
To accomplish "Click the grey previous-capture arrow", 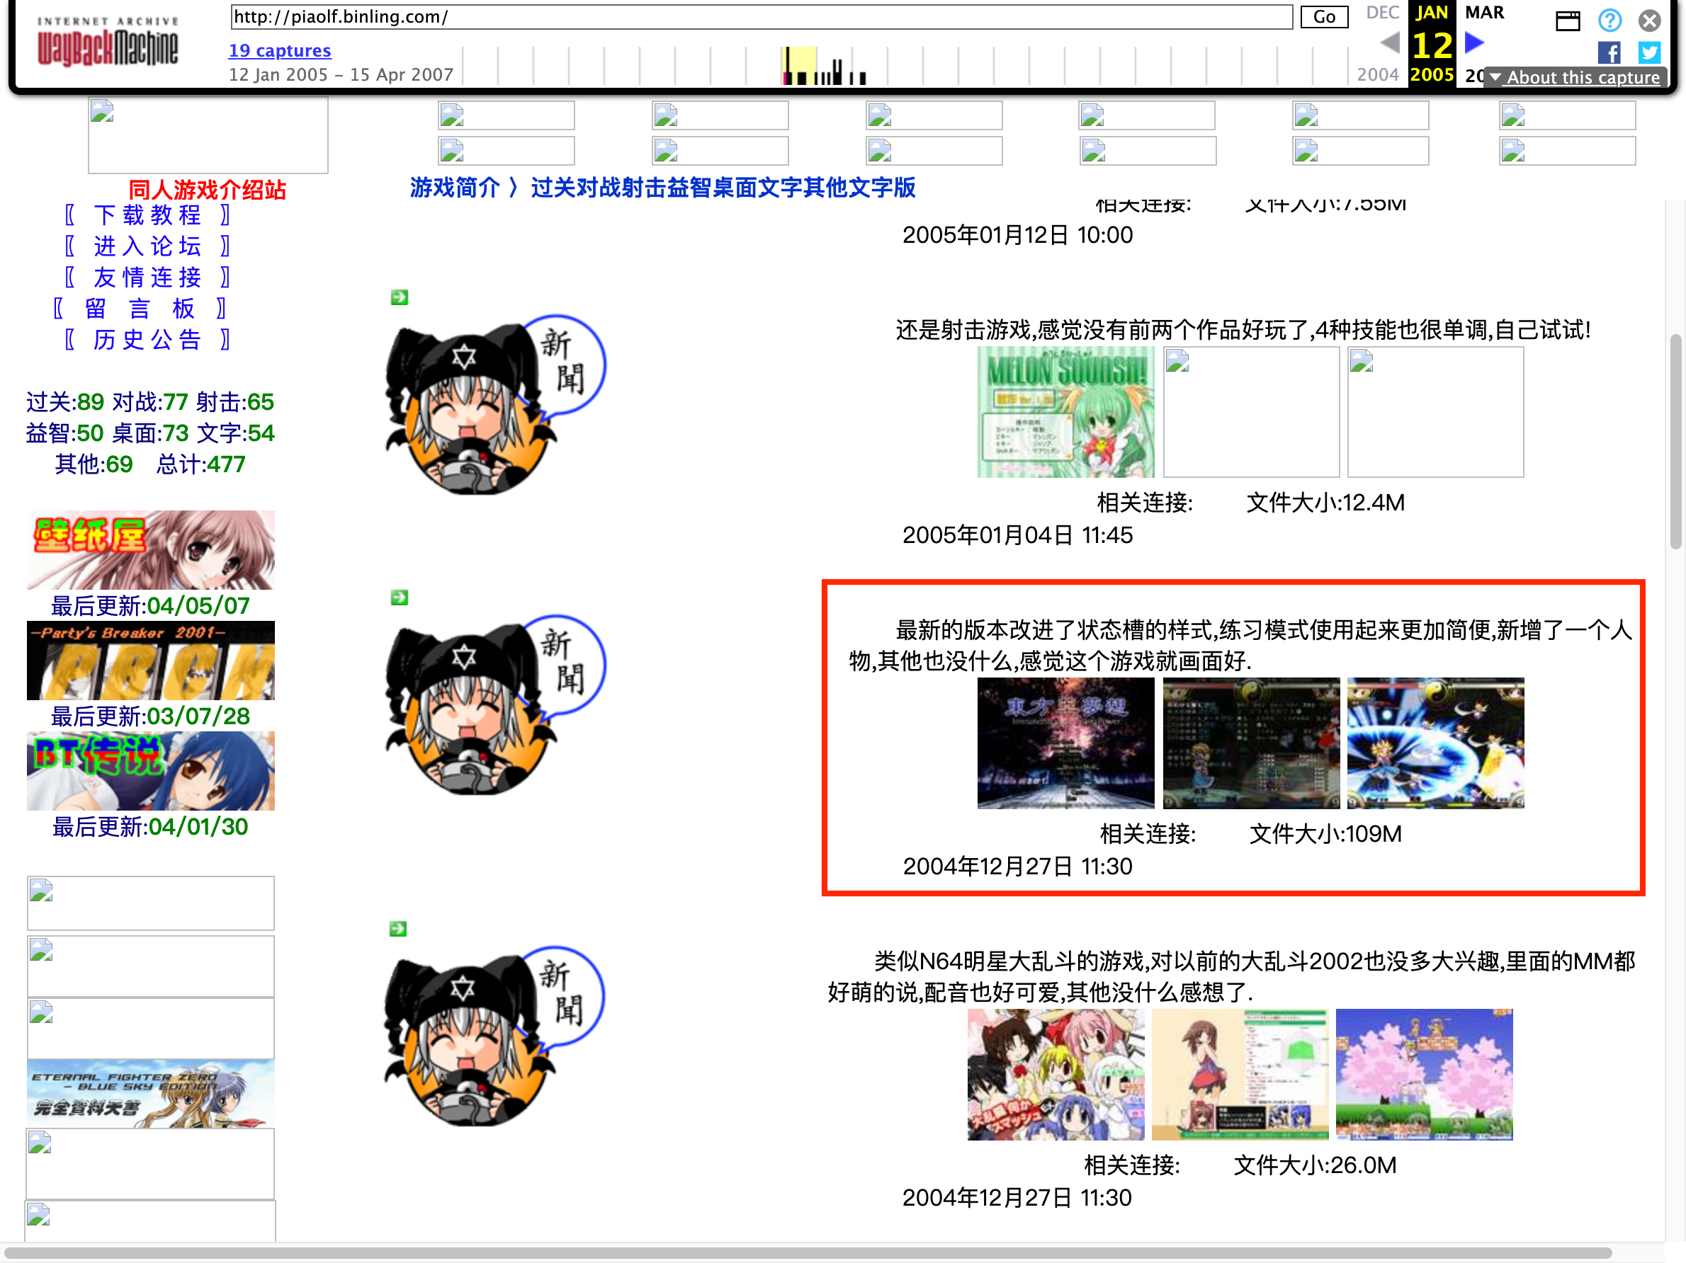I will coord(1389,42).
